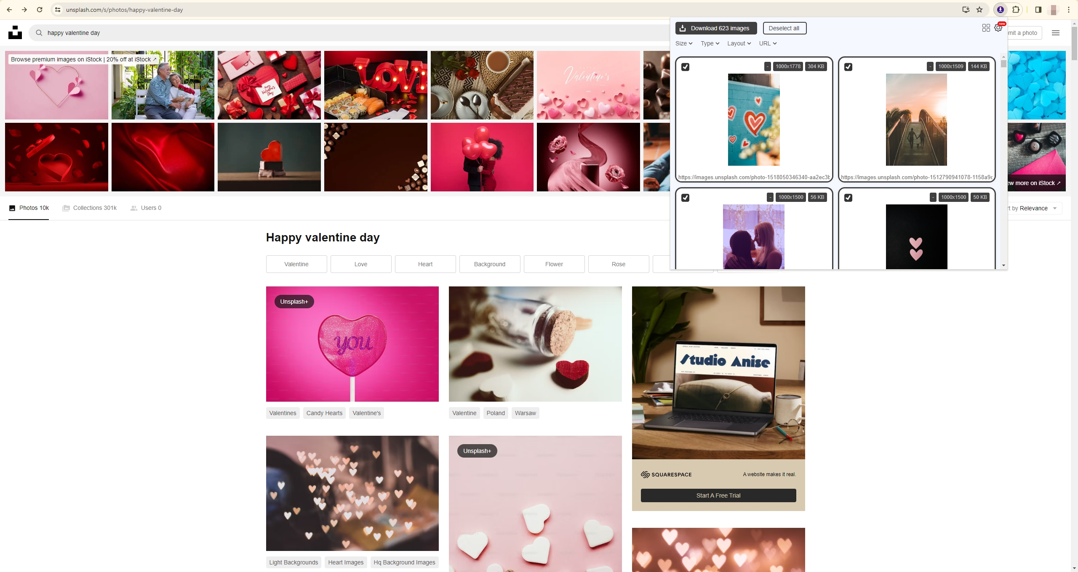This screenshot has width=1078, height=572.
Task: Expand the Layout filter dropdown
Action: click(739, 43)
